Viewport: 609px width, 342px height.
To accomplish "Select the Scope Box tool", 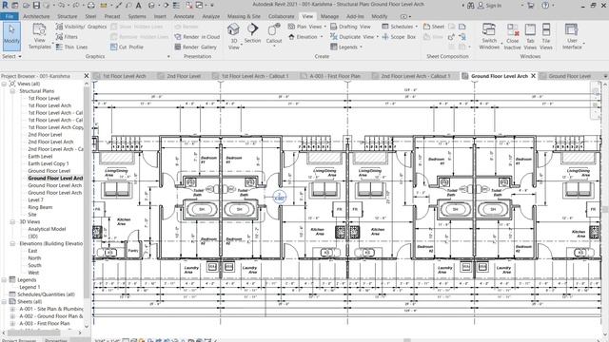I will click(x=399, y=37).
